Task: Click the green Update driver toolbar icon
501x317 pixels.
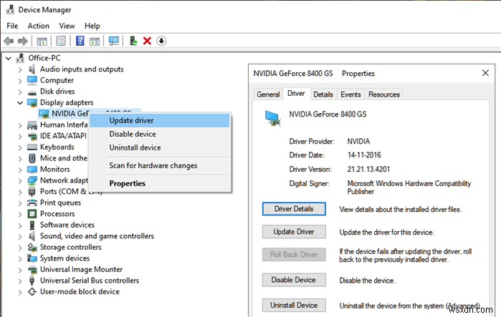Action: click(x=133, y=41)
